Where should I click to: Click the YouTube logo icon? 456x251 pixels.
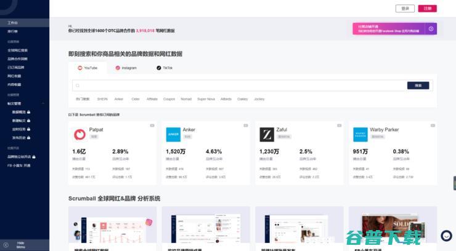(x=80, y=68)
